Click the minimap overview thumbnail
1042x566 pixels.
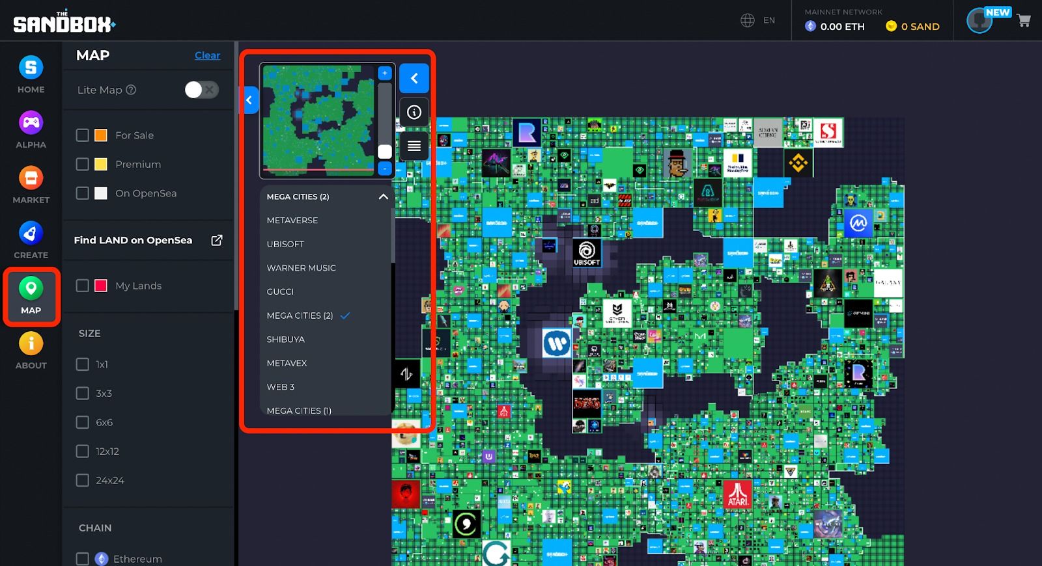(x=318, y=121)
